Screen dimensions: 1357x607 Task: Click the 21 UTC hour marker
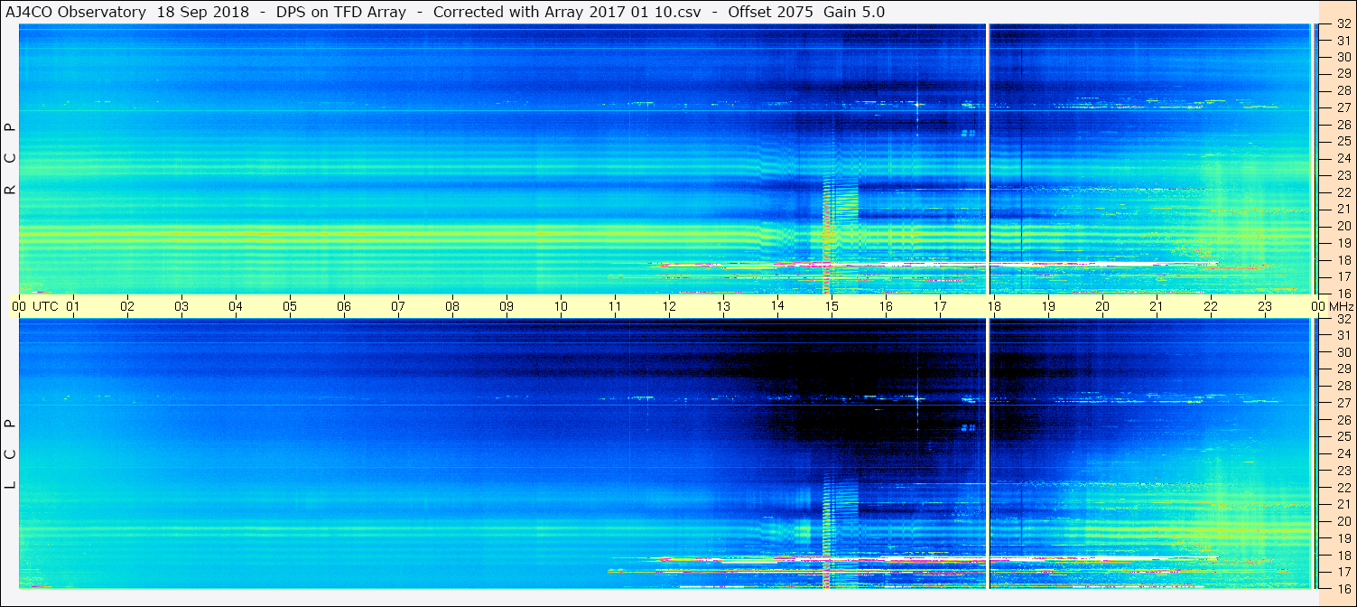(x=1157, y=307)
